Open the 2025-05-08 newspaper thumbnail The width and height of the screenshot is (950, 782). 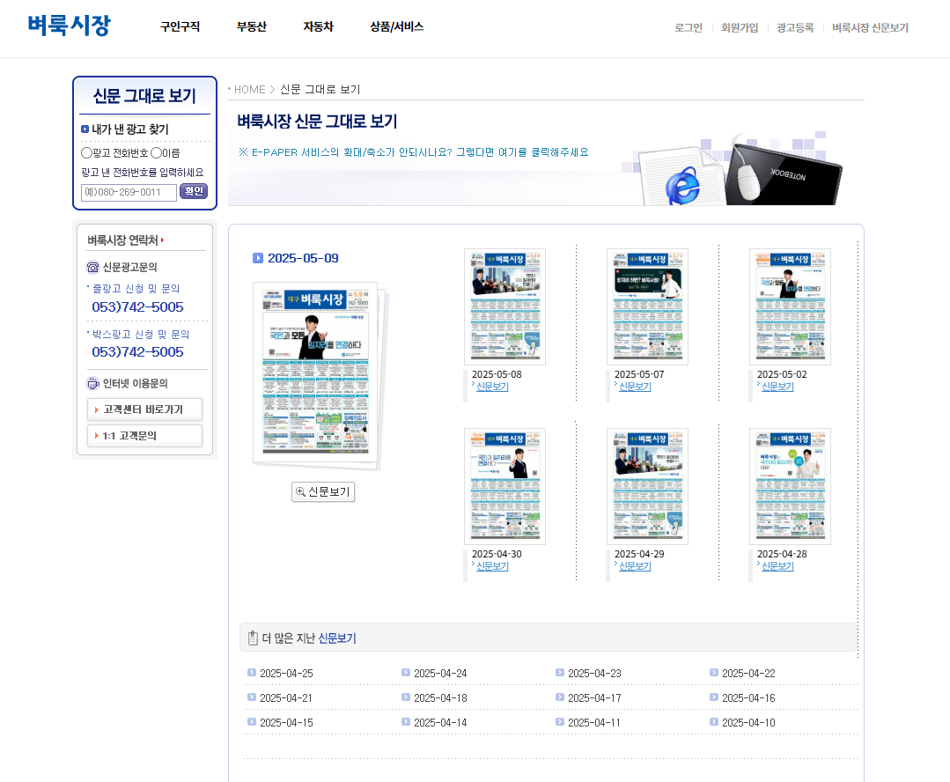(x=504, y=306)
